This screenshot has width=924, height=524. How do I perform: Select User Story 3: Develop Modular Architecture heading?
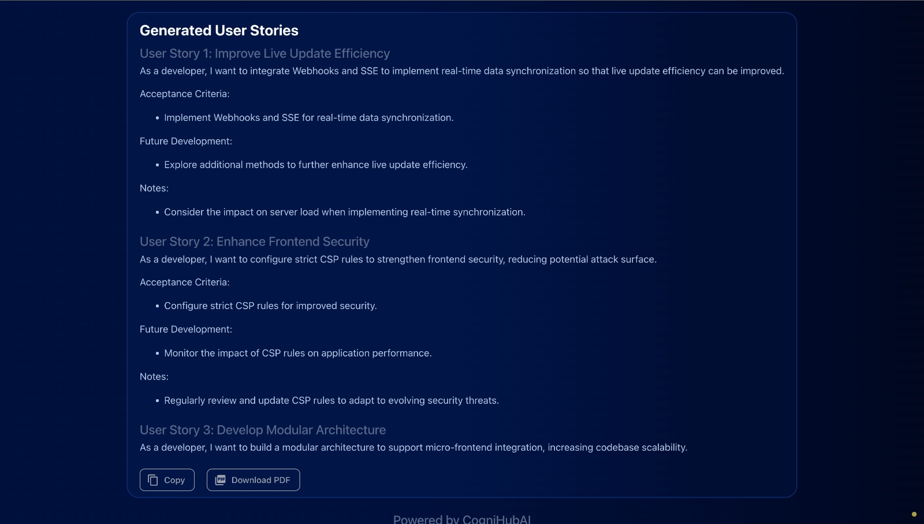[262, 430]
